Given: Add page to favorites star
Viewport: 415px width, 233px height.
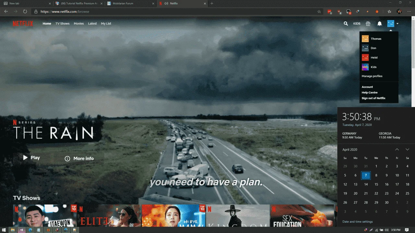Looking at the screenshot, I should [319, 11].
